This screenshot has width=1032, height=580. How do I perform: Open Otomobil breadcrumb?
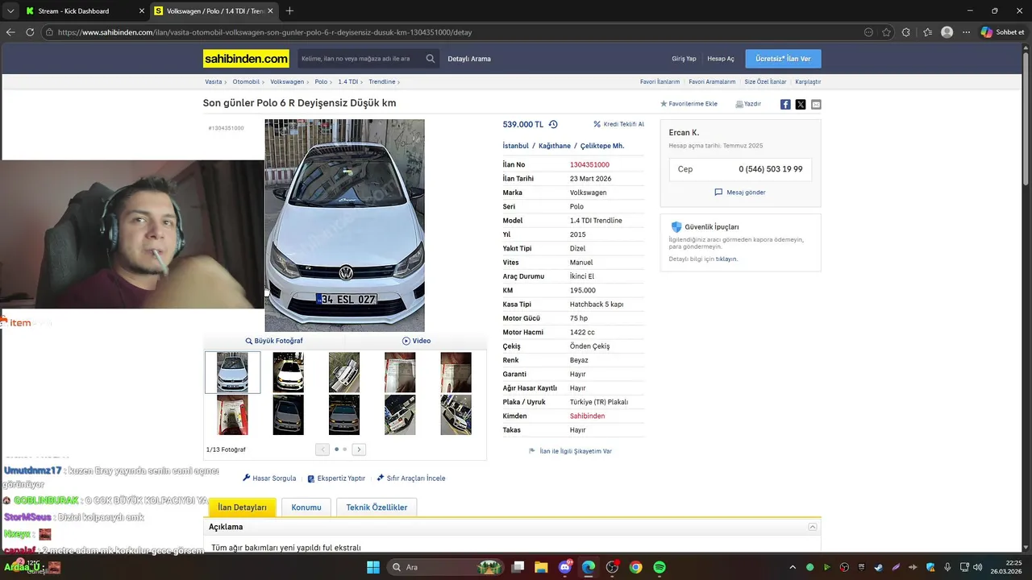point(246,82)
